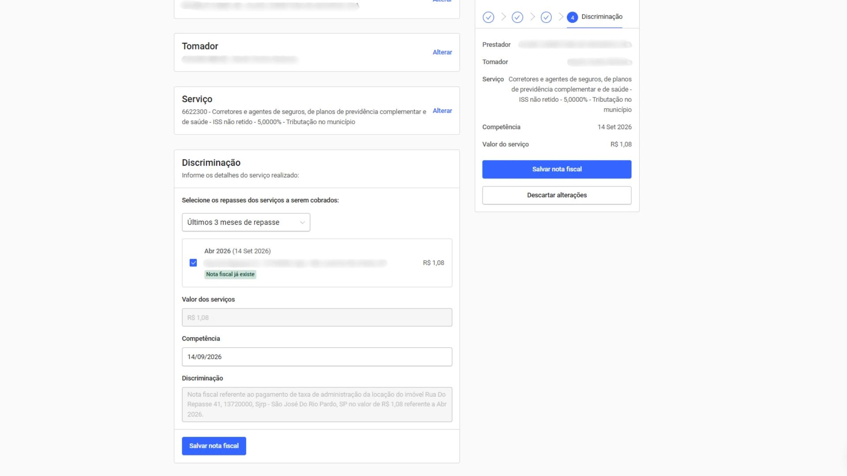Click Alterar link in Serviço card

(x=442, y=111)
